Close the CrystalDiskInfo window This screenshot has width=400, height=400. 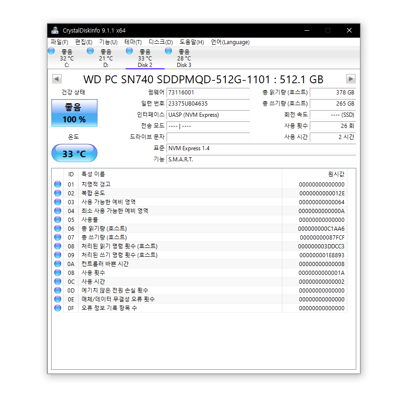click(x=349, y=30)
